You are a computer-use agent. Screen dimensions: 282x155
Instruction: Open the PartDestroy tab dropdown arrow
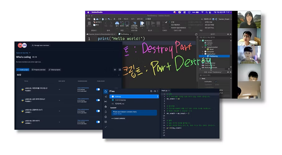pyautogui.click(x=130, y=34)
